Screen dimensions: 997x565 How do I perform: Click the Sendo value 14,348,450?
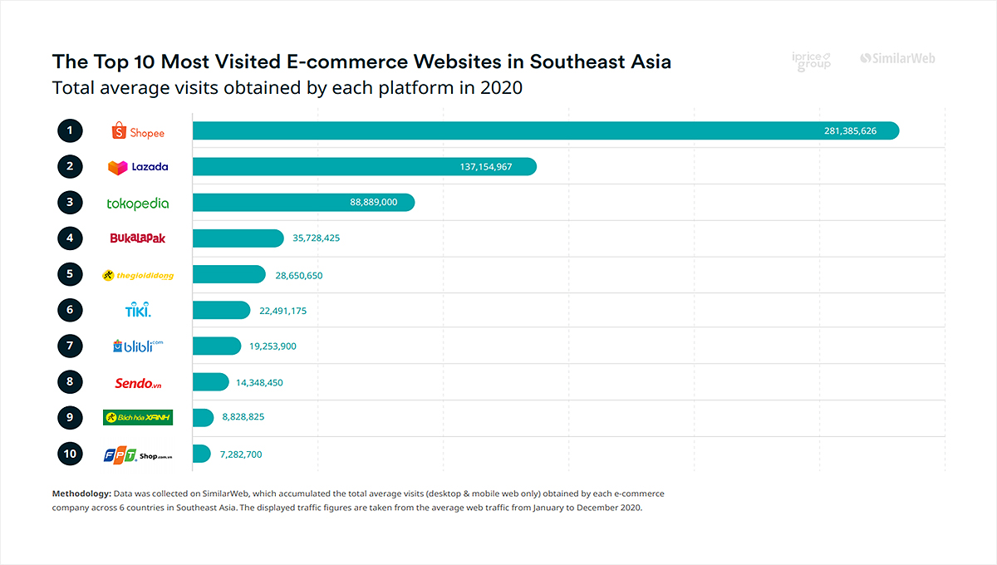pos(261,383)
